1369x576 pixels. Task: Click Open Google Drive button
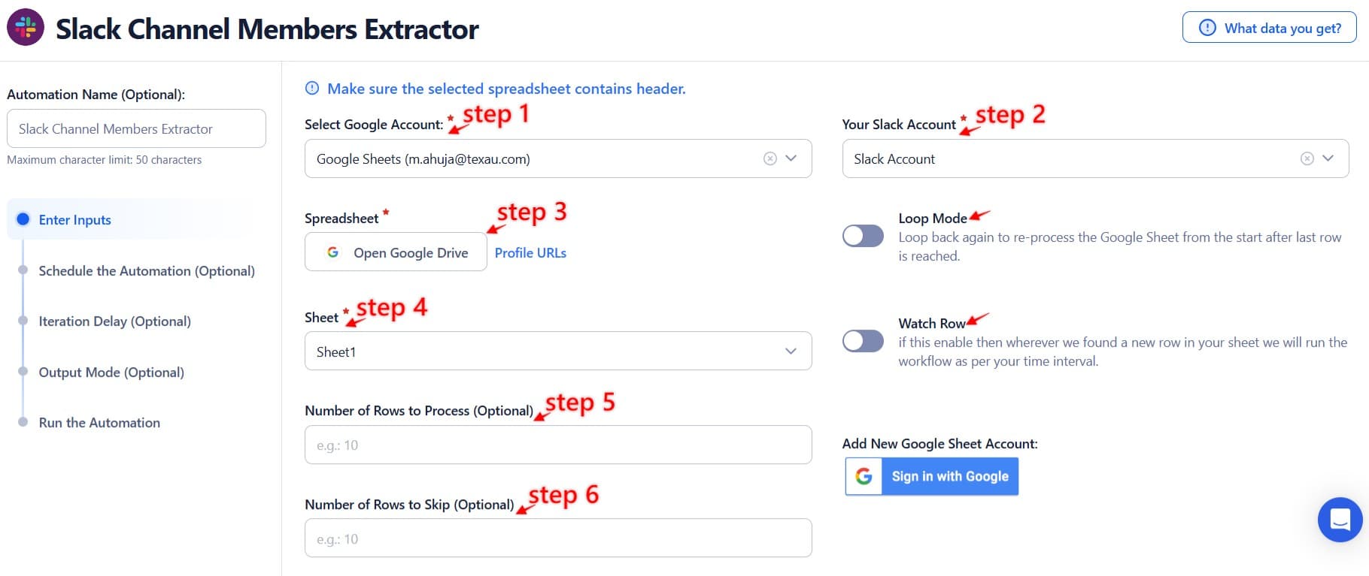tap(396, 252)
